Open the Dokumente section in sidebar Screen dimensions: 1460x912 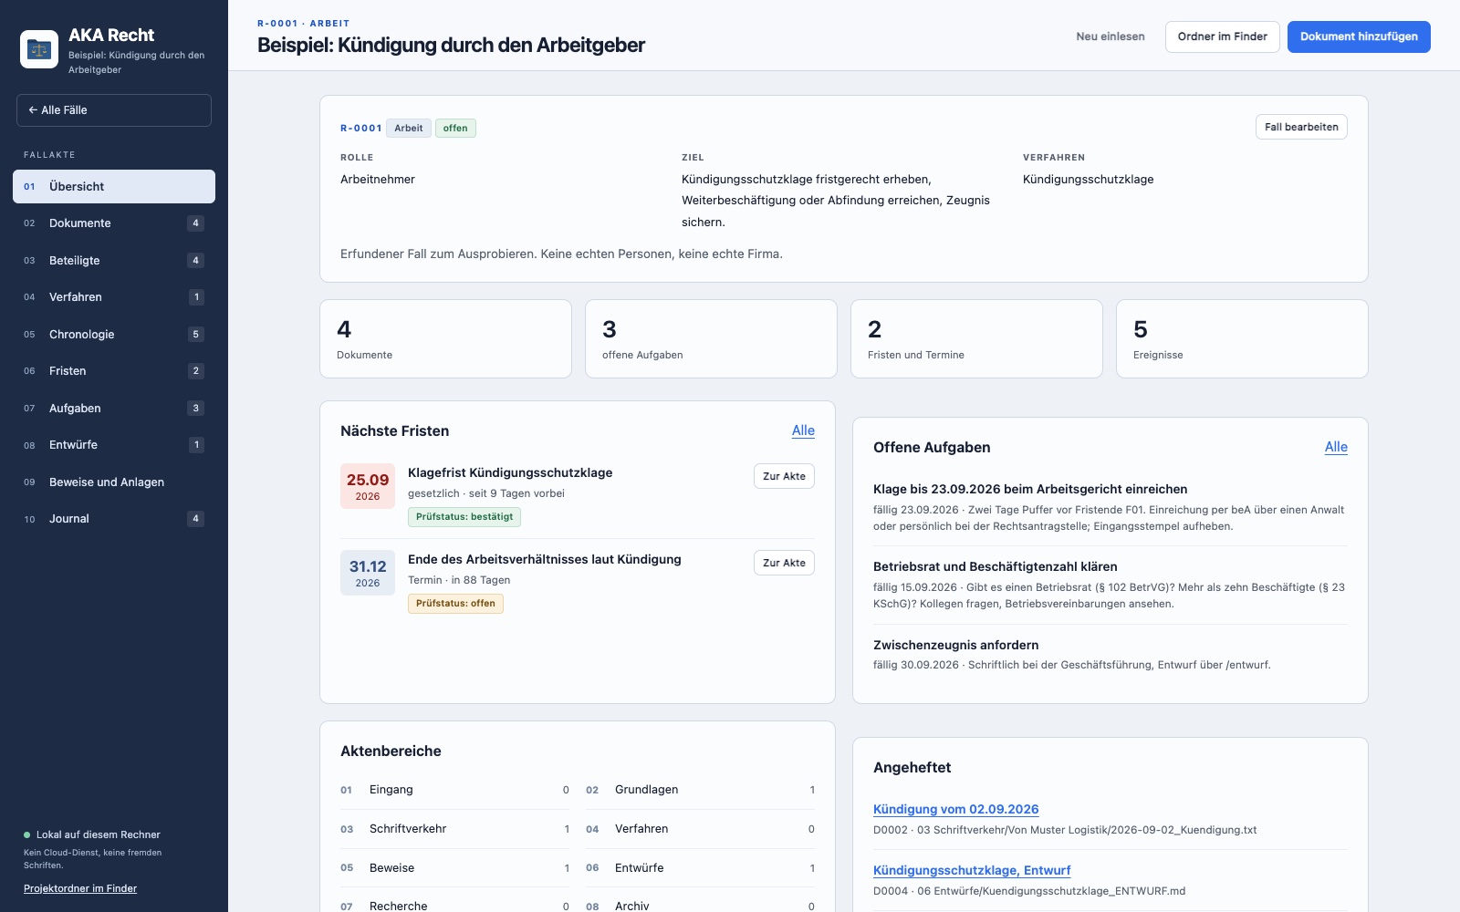point(114,223)
